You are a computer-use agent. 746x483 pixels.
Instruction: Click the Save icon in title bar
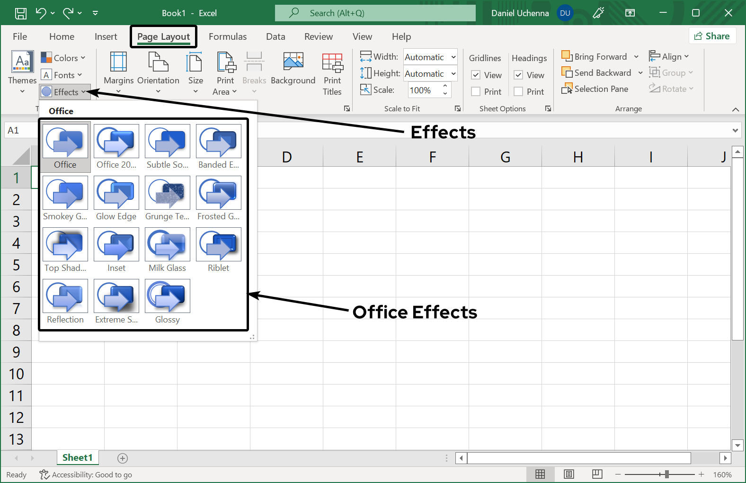[x=21, y=13]
